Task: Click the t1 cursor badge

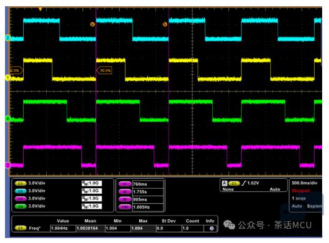Action: coord(125,184)
